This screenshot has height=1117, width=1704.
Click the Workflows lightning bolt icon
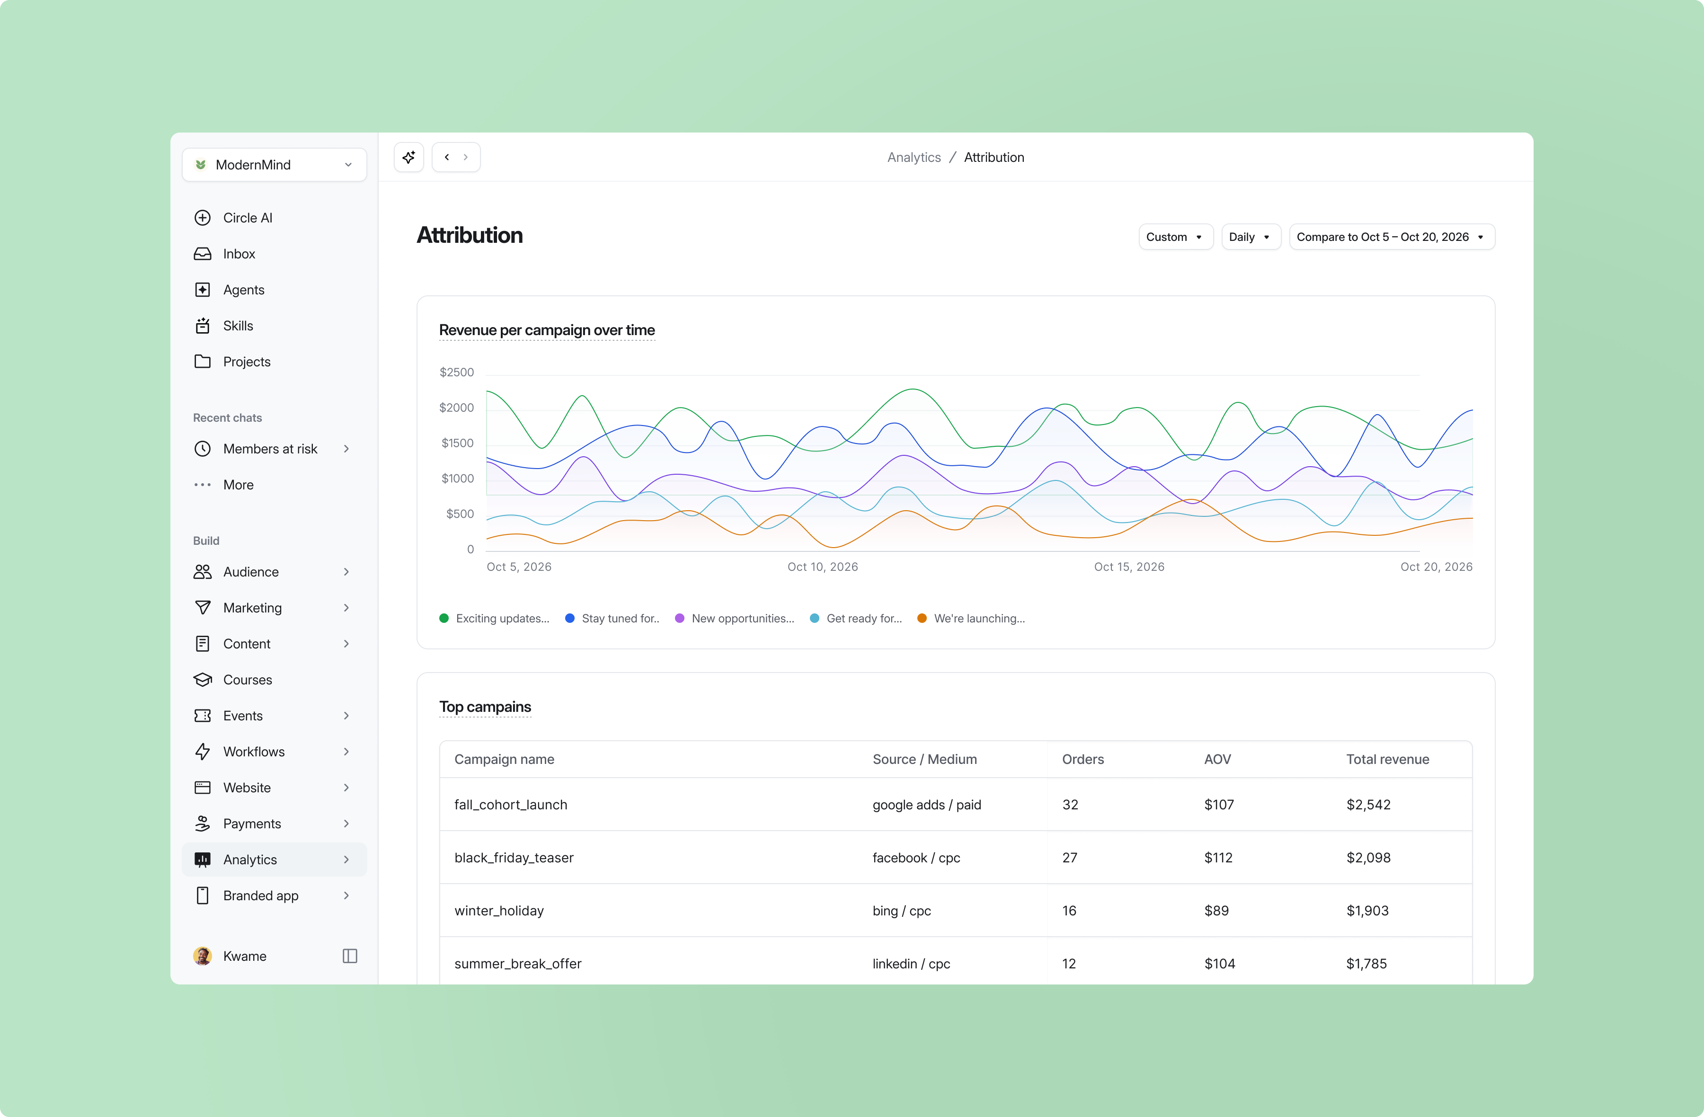203,751
